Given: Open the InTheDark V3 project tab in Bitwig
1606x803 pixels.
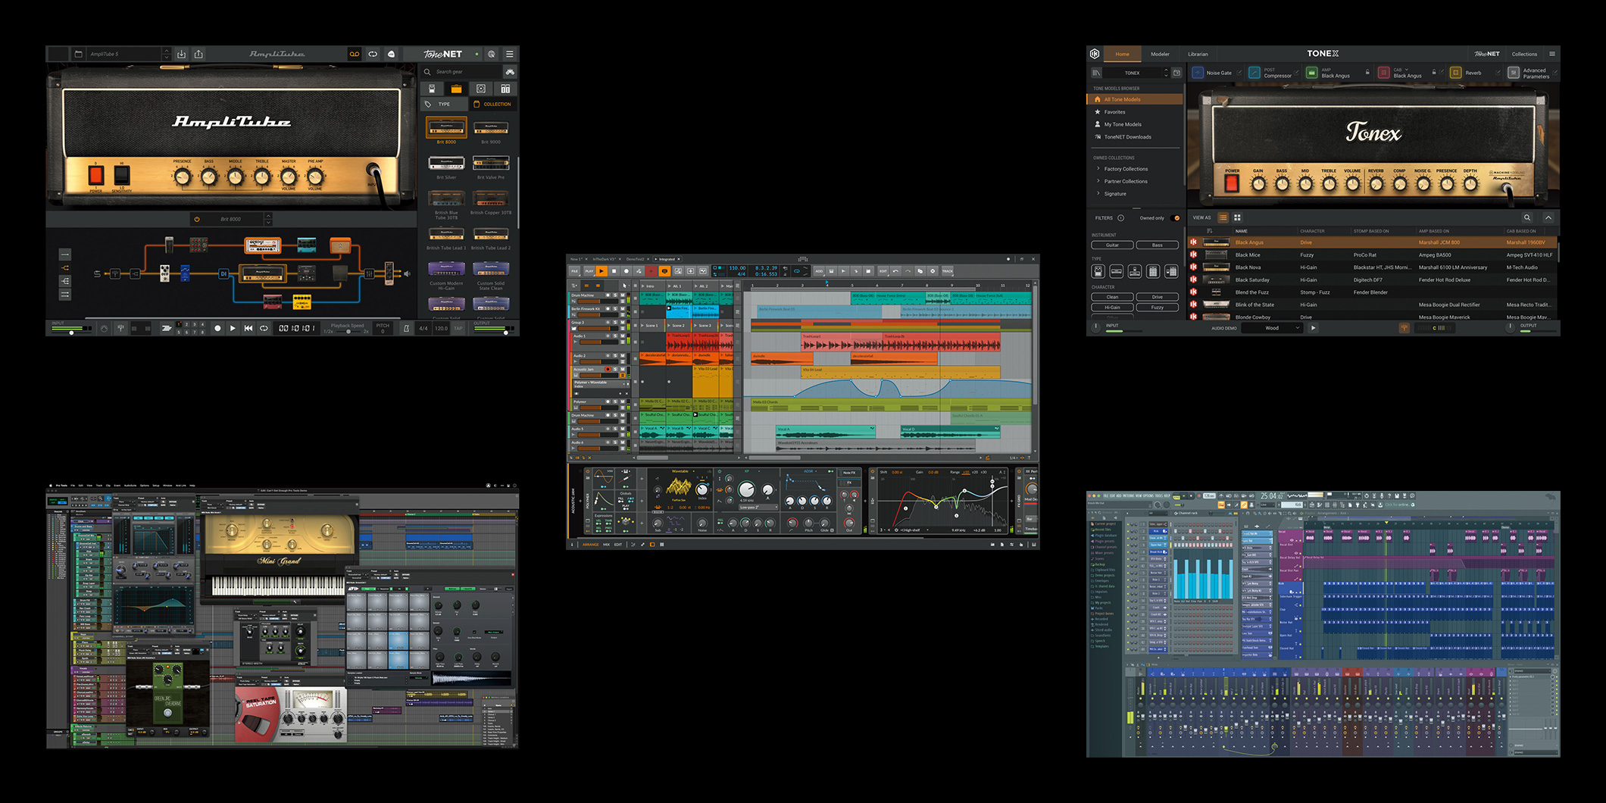Looking at the screenshot, I should tap(605, 259).
